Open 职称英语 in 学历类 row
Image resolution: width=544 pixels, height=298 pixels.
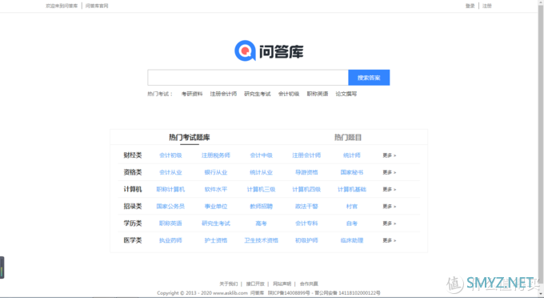(x=170, y=223)
